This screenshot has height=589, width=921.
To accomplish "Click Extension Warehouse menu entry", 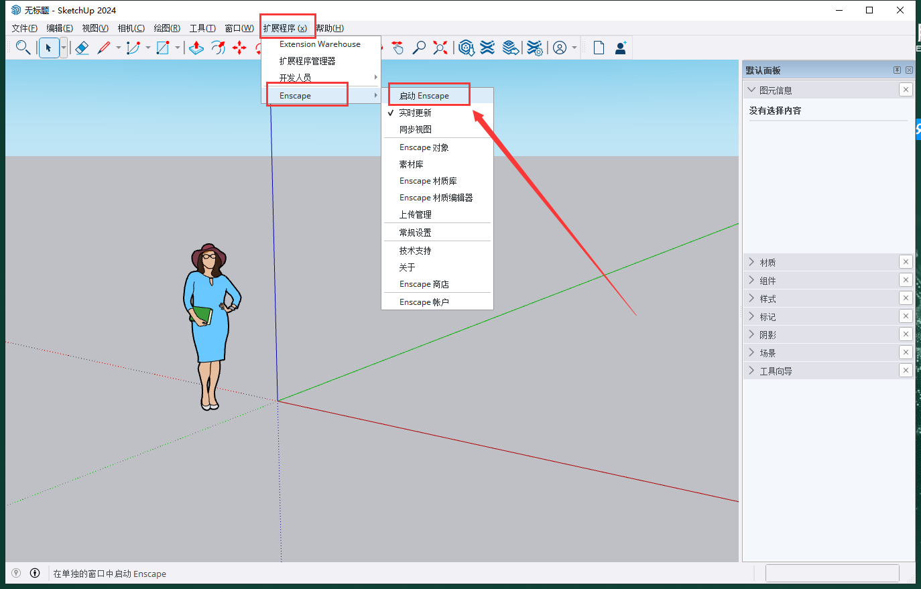I will (320, 44).
